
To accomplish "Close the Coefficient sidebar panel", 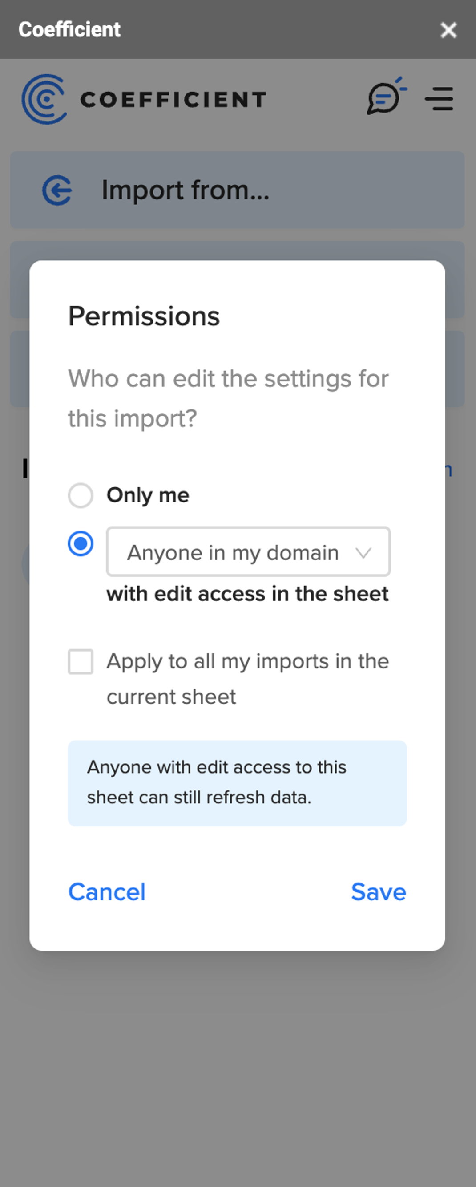I will click(448, 30).
